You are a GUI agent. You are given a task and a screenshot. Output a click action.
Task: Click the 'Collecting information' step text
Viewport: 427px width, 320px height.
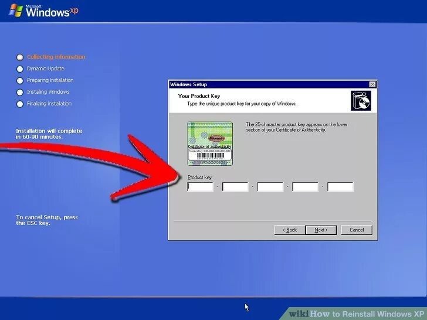click(x=56, y=57)
